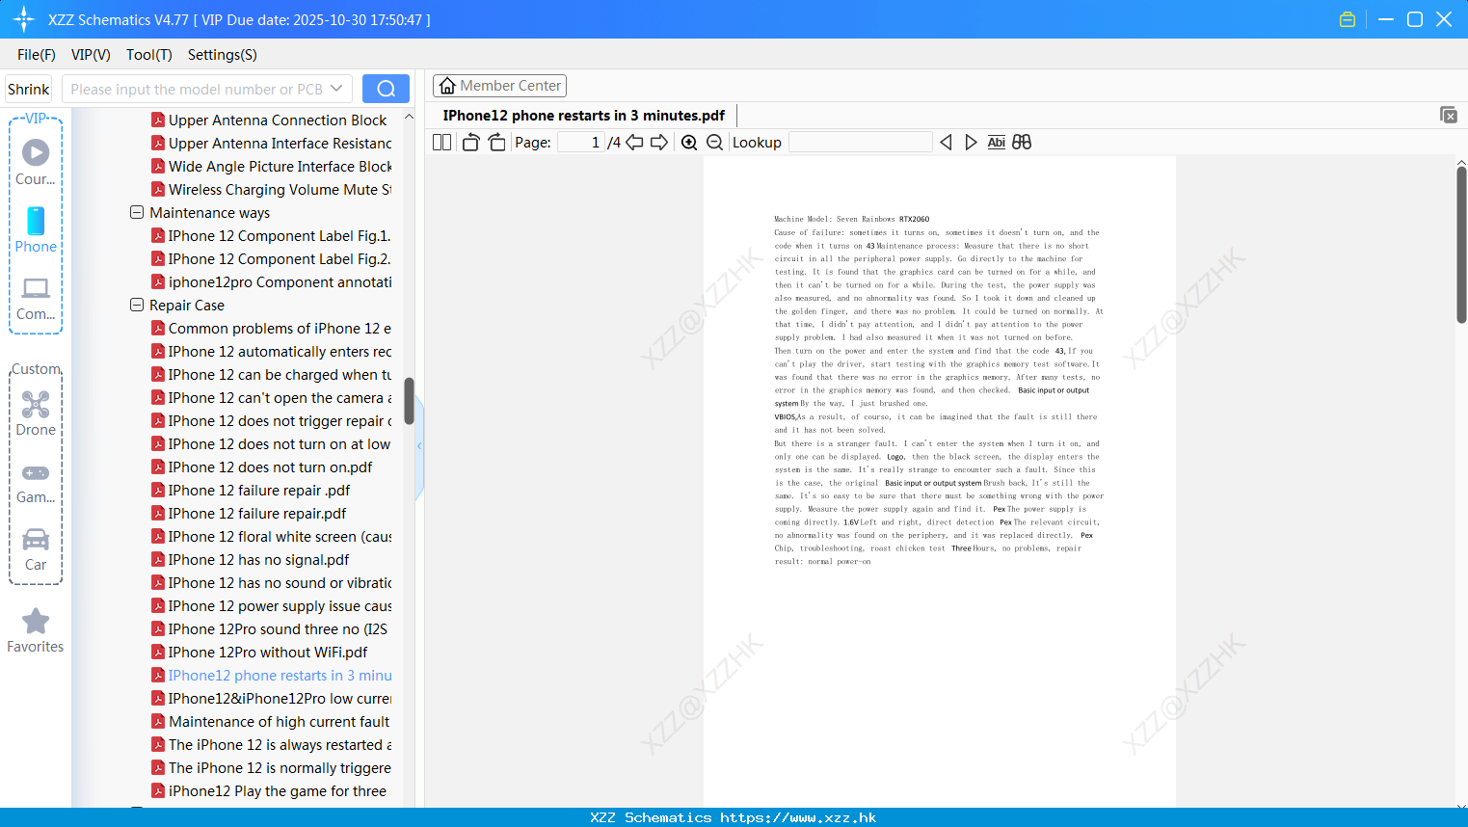Collapse the left panel splitter handle

pos(419,446)
